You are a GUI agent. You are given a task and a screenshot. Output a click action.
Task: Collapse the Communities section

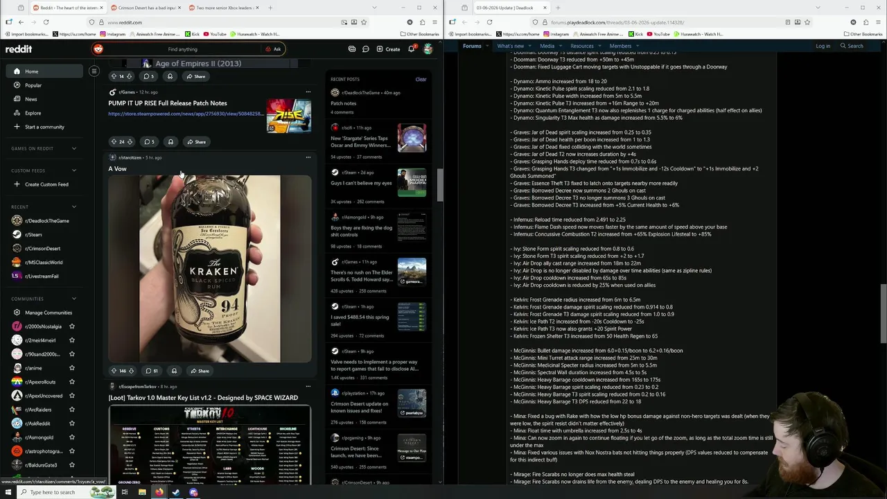tap(74, 299)
